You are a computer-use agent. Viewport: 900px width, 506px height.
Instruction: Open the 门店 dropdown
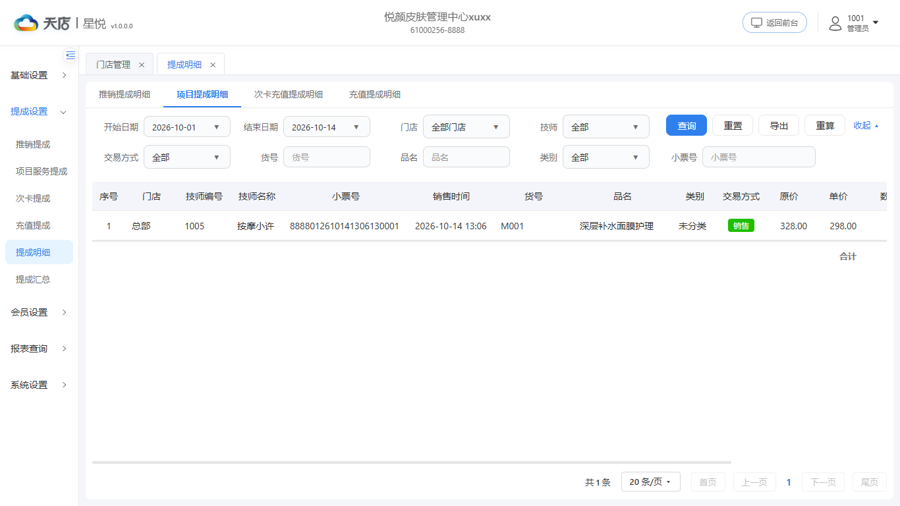pyautogui.click(x=466, y=126)
